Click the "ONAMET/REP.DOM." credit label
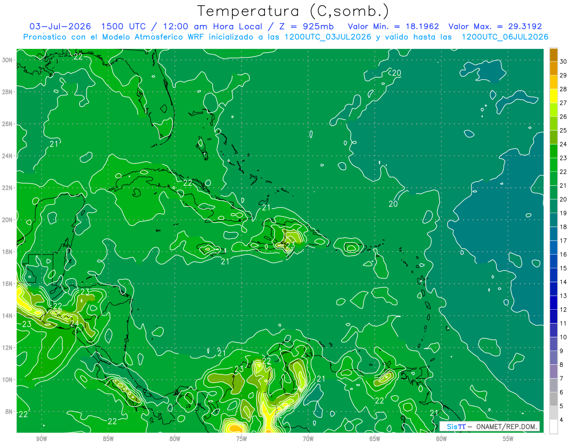 [x=506, y=426]
